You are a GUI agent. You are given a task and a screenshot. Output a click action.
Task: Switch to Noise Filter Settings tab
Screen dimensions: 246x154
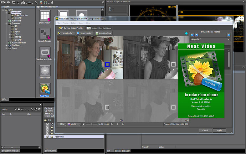99,28
